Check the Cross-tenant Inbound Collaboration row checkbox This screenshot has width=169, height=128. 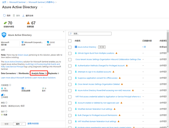click(70, 59)
